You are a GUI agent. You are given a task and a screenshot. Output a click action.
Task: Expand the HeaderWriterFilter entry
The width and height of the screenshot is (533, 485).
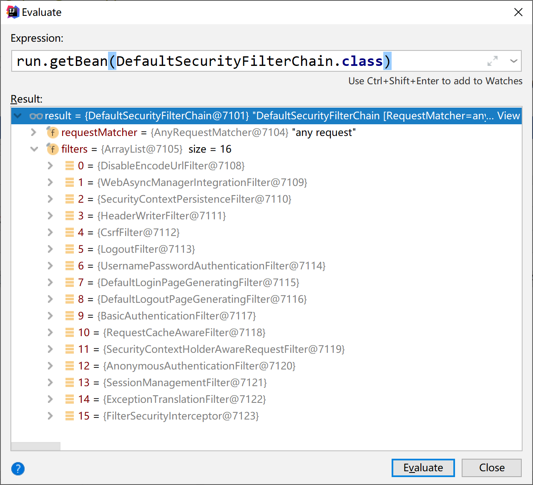click(x=50, y=216)
